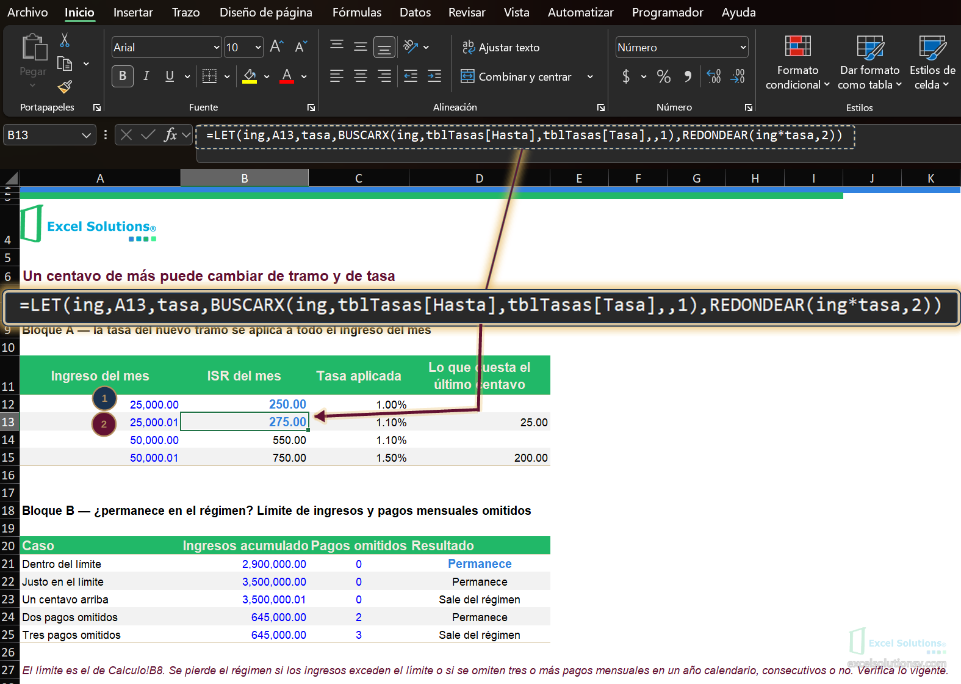Toggle Italic formatting
Image resolution: width=961 pixels, height=684 pixels.
pos(146,76)
